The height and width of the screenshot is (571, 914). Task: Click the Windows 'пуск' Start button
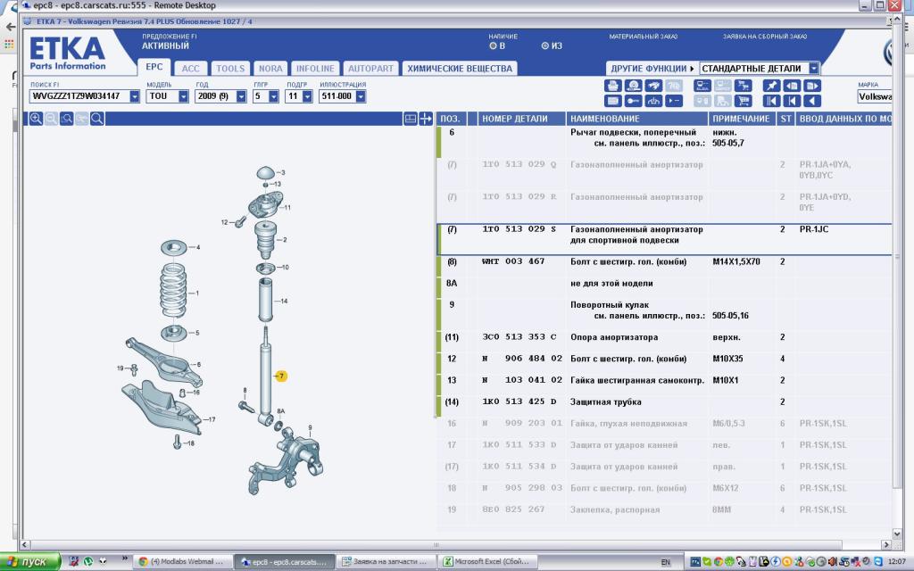[29, 562]
